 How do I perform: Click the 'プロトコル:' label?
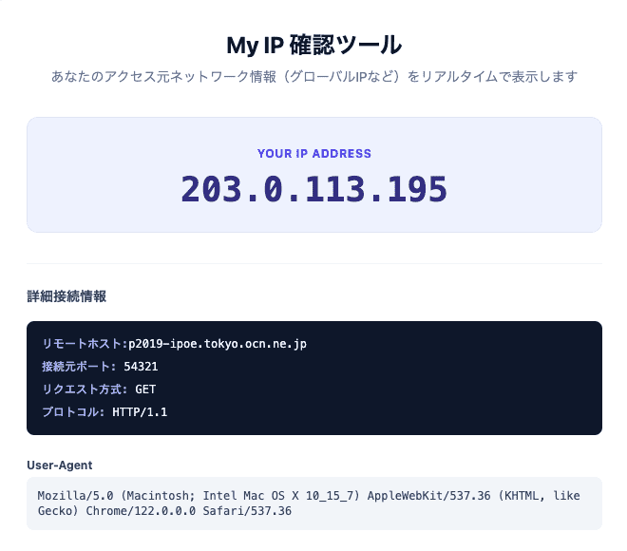point(73,412)
